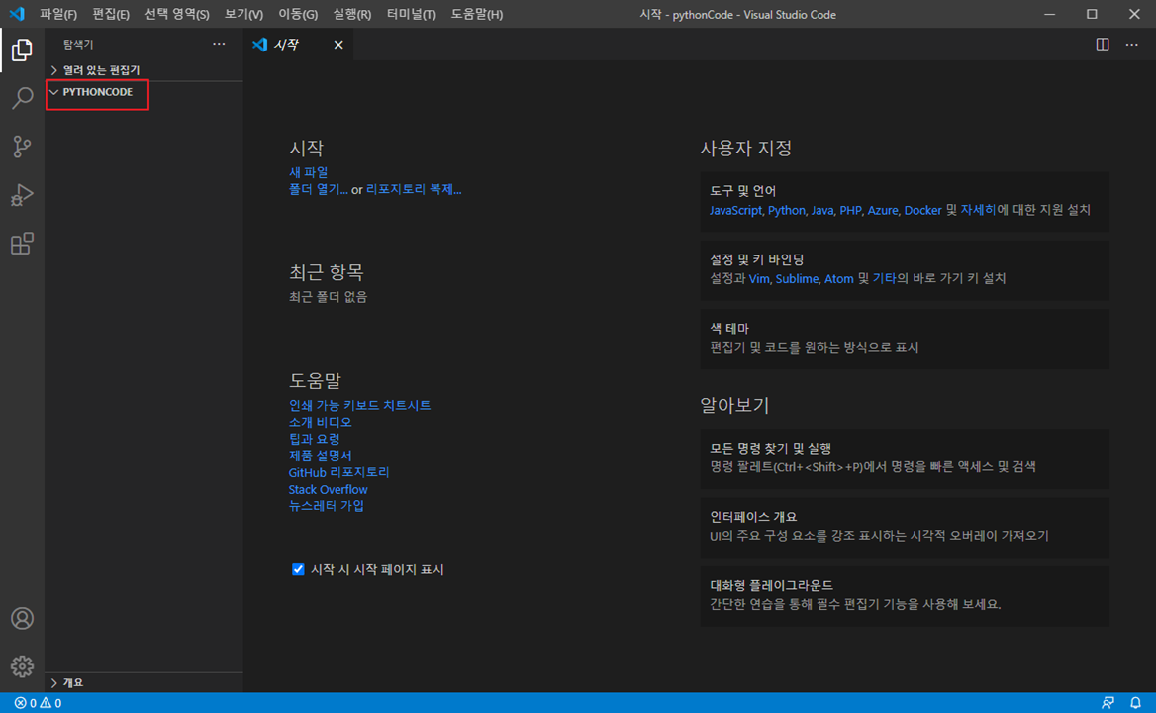Open the editor more actions ellipsis

point(1131,45)
